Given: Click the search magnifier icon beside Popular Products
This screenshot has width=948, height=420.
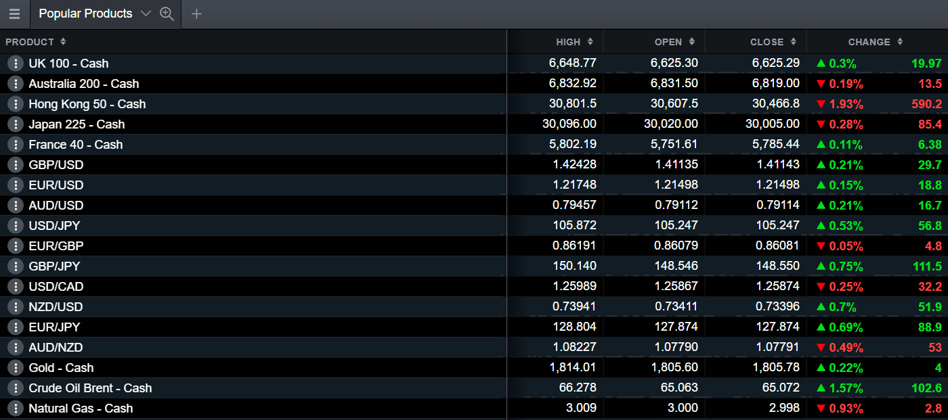Looking at the screenshot, I should pos(167,14).
